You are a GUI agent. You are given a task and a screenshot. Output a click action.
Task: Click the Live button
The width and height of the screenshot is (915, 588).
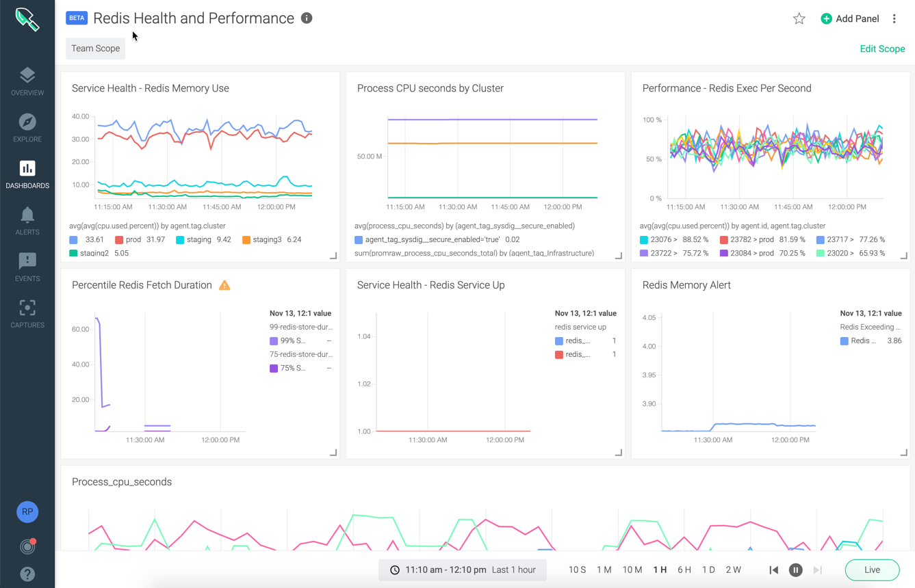[872, 570]
